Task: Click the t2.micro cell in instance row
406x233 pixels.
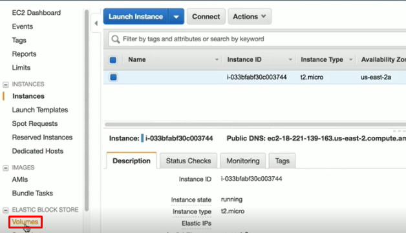Action: tap(312, 77)
